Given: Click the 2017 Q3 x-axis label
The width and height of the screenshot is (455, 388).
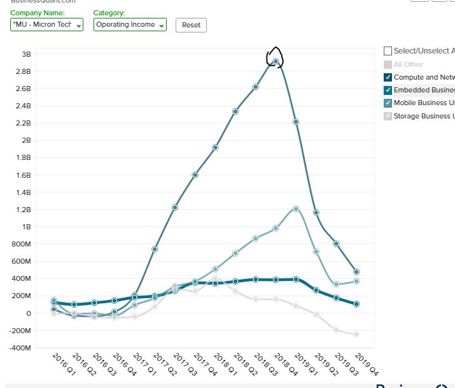Looking at the screenshot, I should tap(185, 364).
